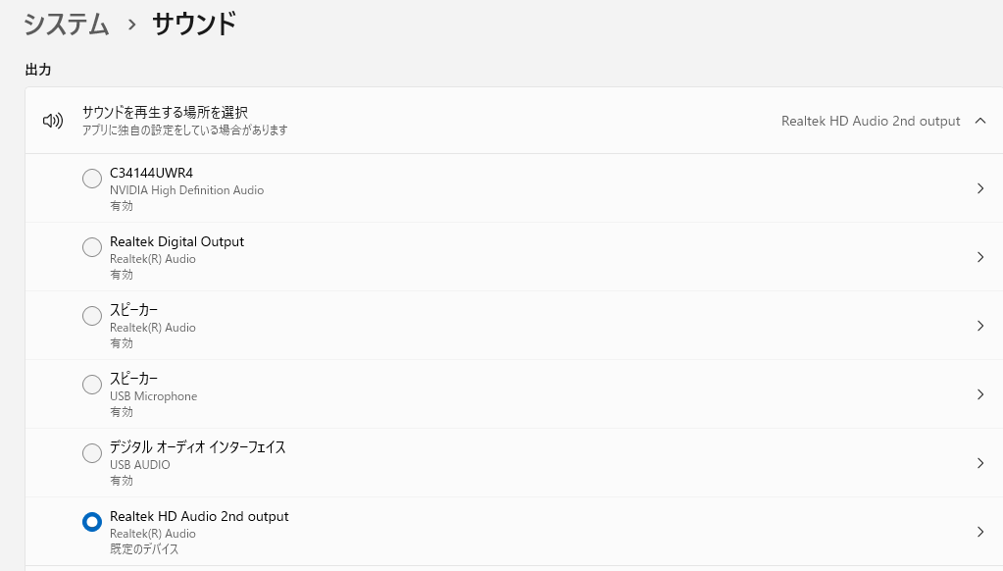Select the C34144UWR4 radio button
Image resolution: width=1003 pixels, height=571 pixels.
coord(92,179)
